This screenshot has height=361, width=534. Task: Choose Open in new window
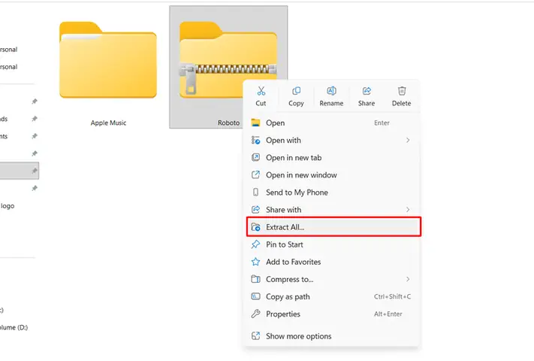pos(333,175)
